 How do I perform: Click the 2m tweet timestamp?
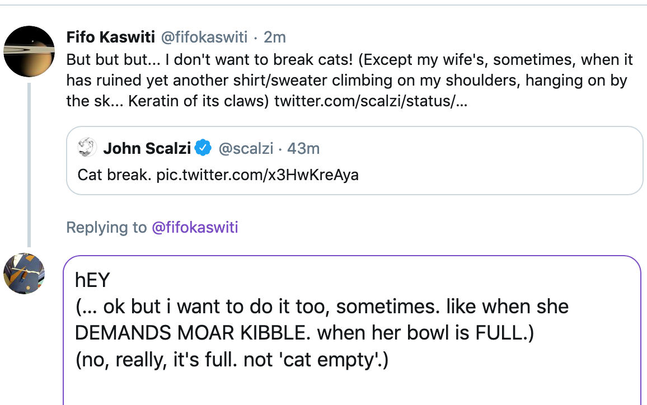click(x=275, y=37)
